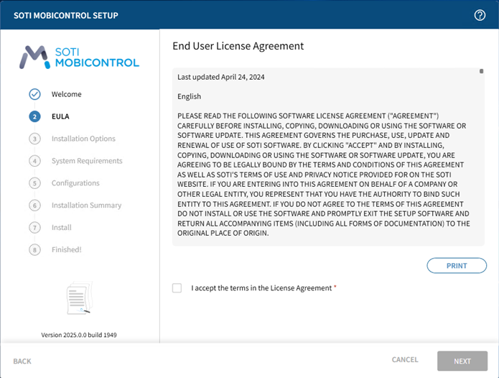Screen dimensions: 499x378
Task: Click the SOTI MobiControl logo
Action: click(x=80, y=57)
